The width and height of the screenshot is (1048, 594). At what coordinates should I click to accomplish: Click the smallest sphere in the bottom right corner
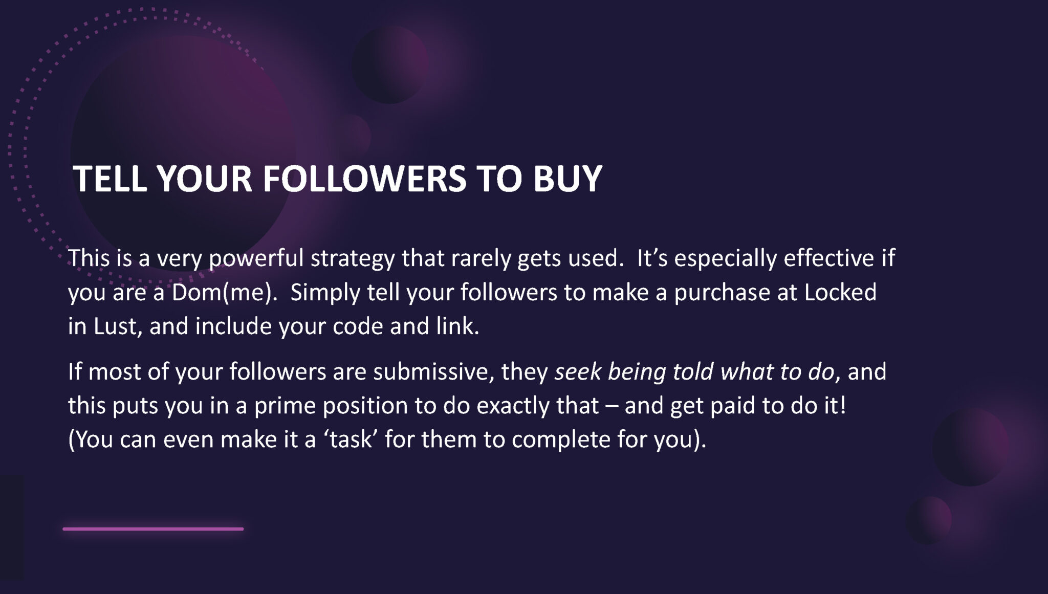pos(928,520)
